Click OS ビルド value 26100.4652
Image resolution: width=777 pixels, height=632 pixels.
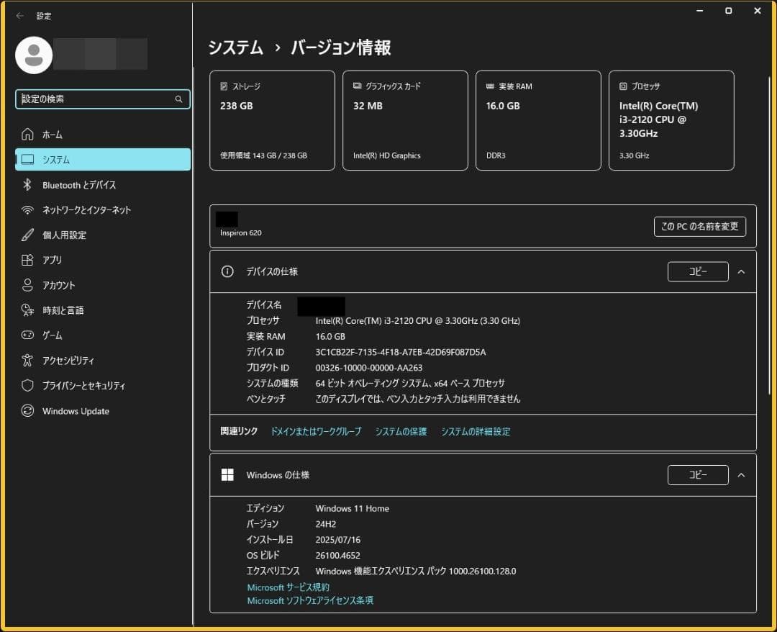(x=337, y=556)
